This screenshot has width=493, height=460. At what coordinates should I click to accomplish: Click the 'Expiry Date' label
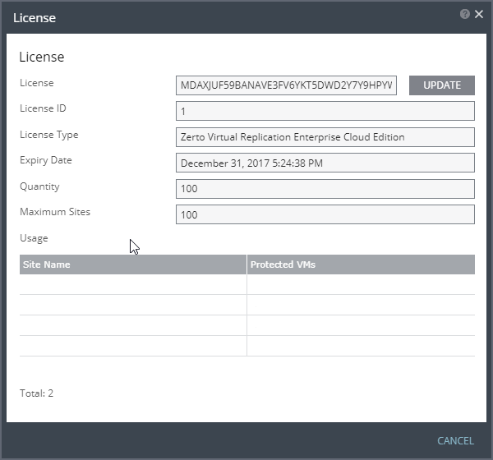point(46,160)
